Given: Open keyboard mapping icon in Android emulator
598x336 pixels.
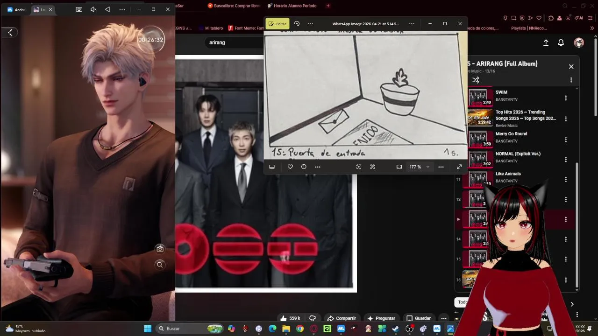Looking at the screenshot, I should 79,9.
